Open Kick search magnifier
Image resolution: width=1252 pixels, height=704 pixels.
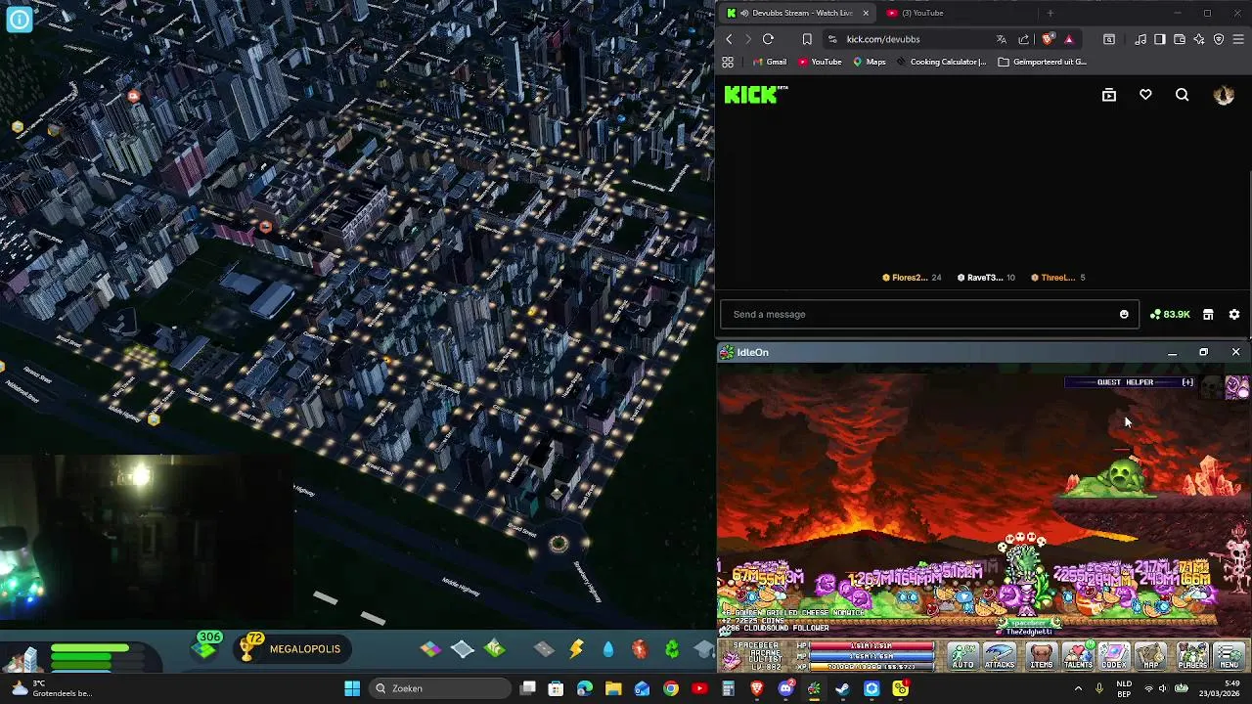pos(1183,95)
